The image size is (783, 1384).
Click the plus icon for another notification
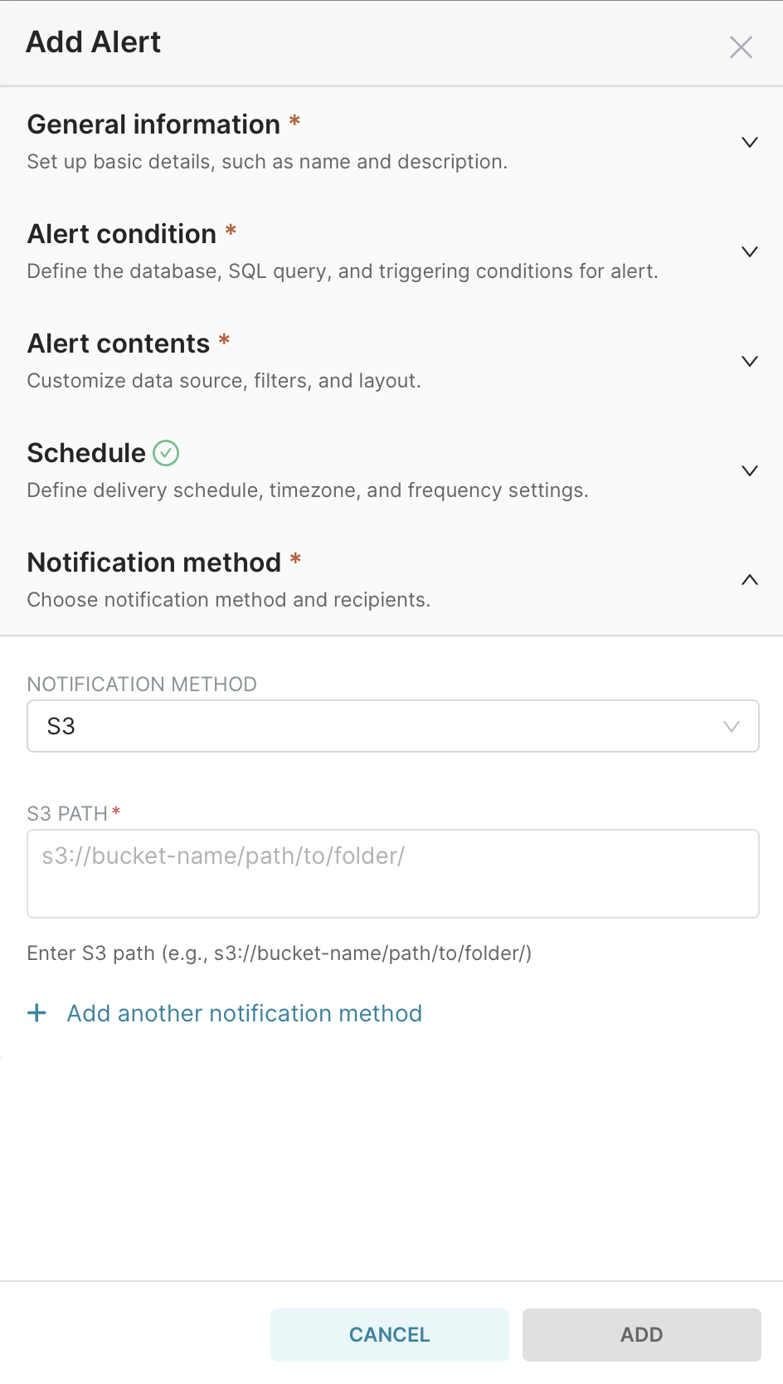pyautogui.click(x=37, y=1013)
